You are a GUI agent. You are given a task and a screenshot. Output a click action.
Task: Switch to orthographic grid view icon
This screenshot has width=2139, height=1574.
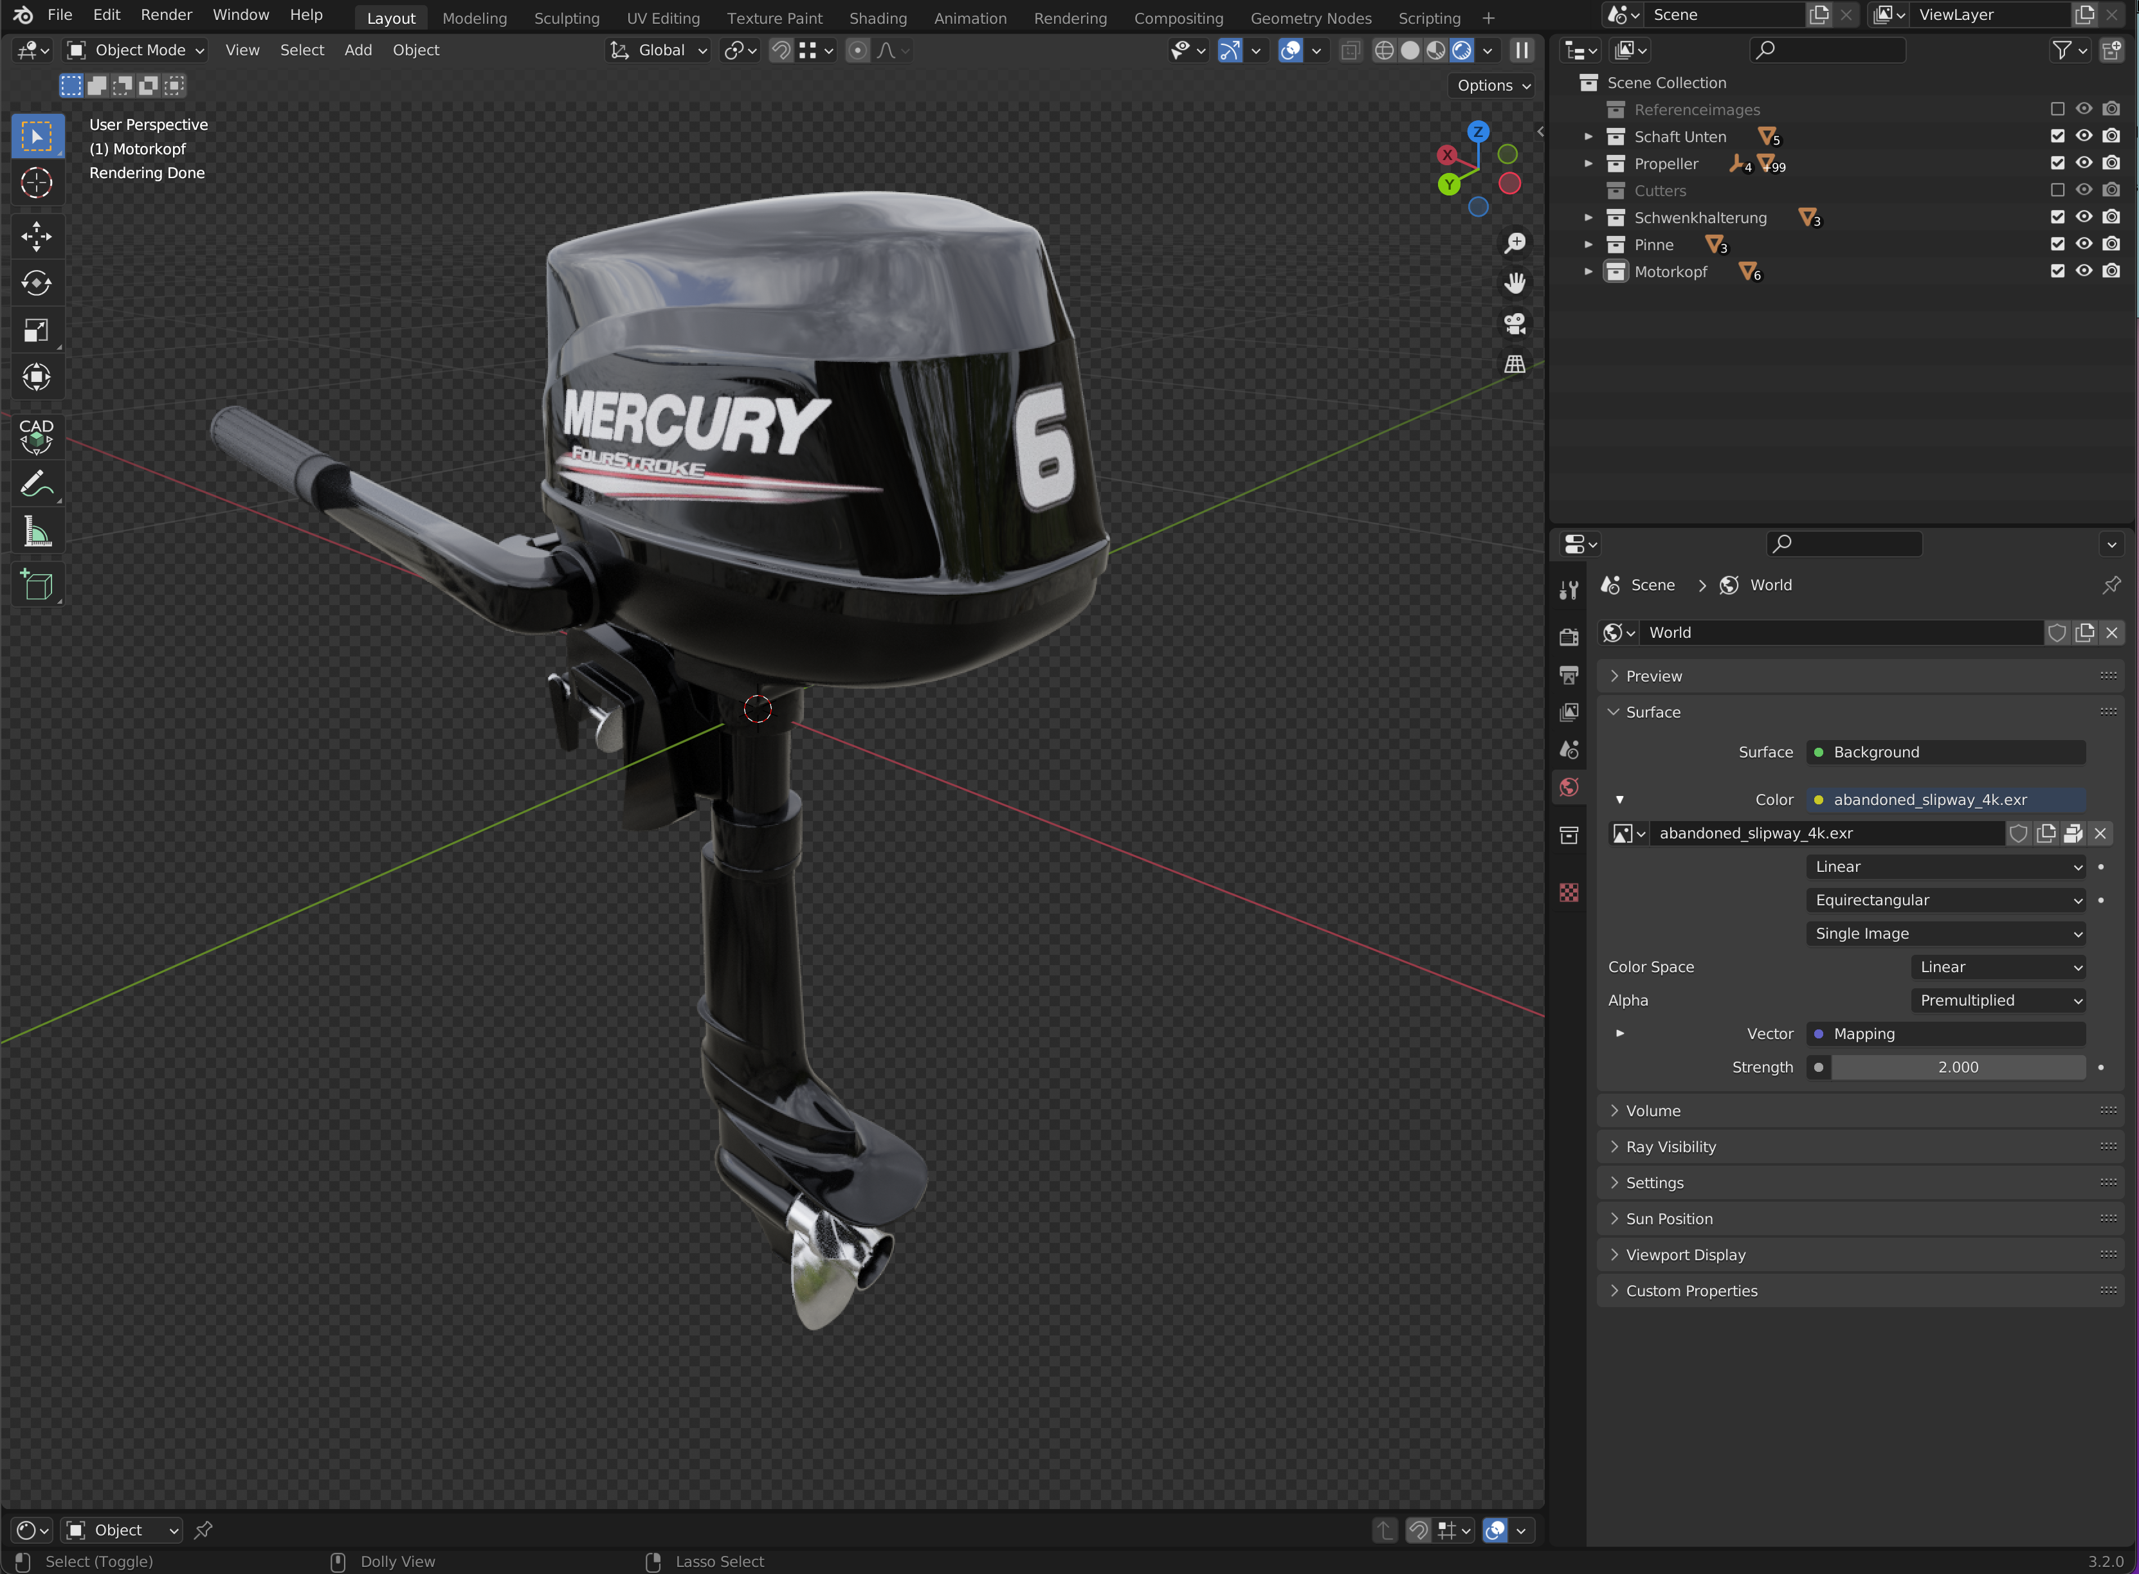point(1515,364)
